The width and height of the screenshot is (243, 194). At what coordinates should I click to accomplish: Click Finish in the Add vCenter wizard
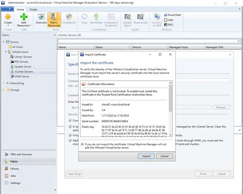pos(204,174)
